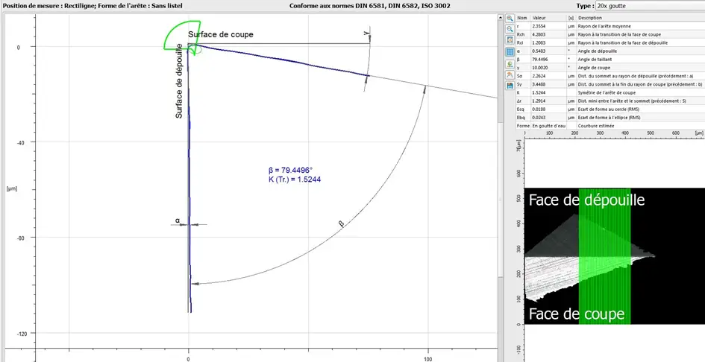Click the zoom out magnifier icon
Image resolution: width=705 pixels, height=362 pixels.
coord(510,29)
